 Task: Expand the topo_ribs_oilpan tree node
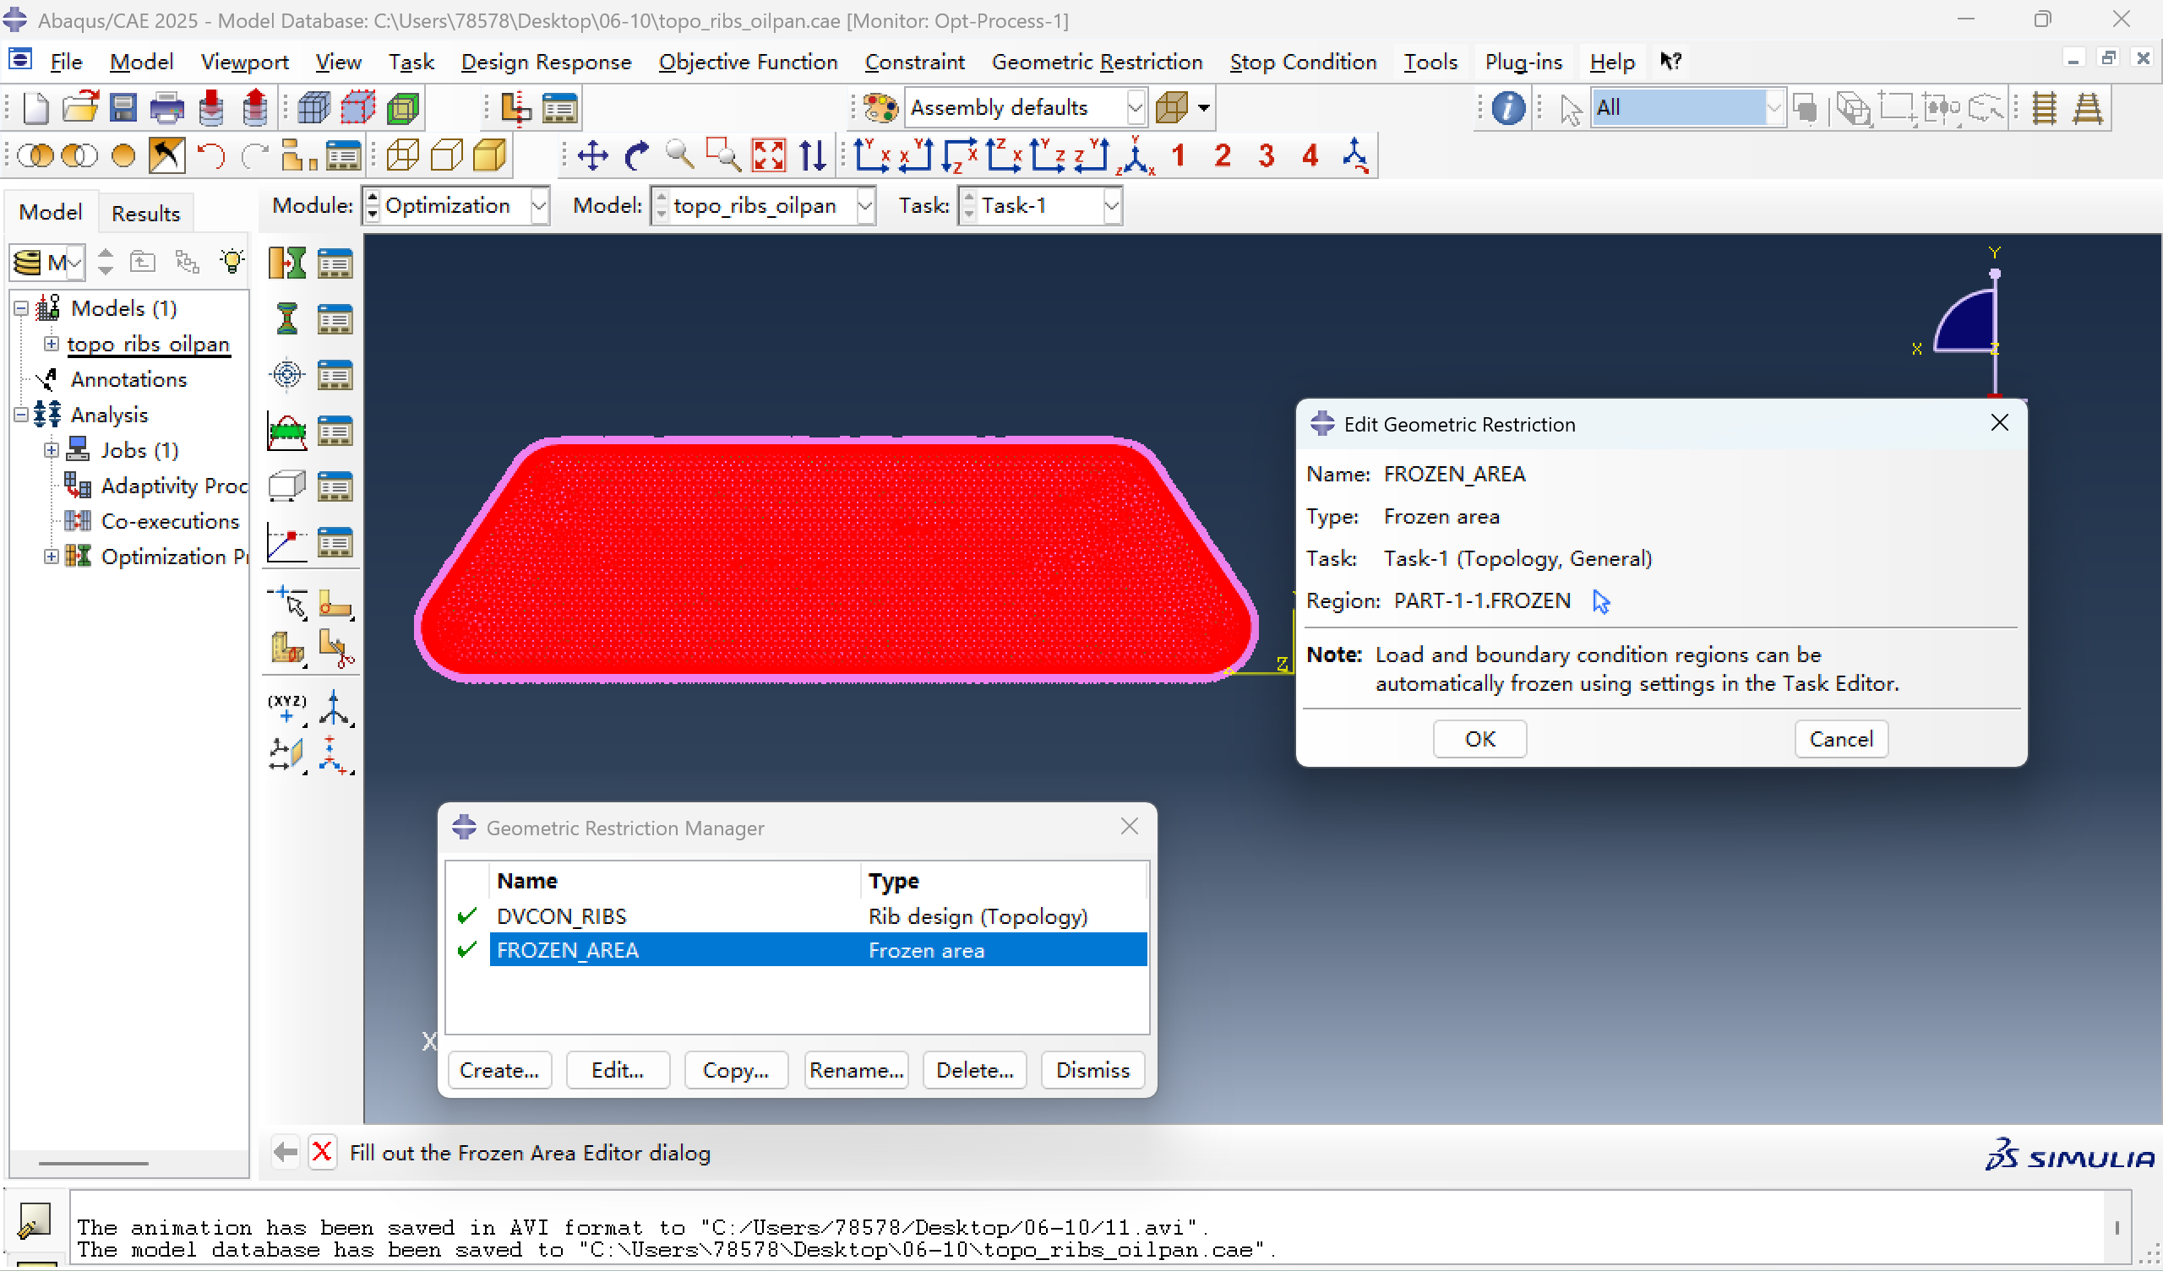tap(52, 344)
